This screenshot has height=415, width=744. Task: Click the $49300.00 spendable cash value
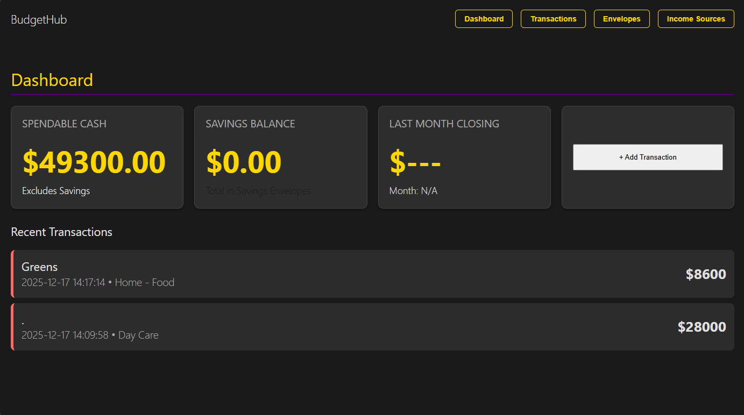coord(94,162)
